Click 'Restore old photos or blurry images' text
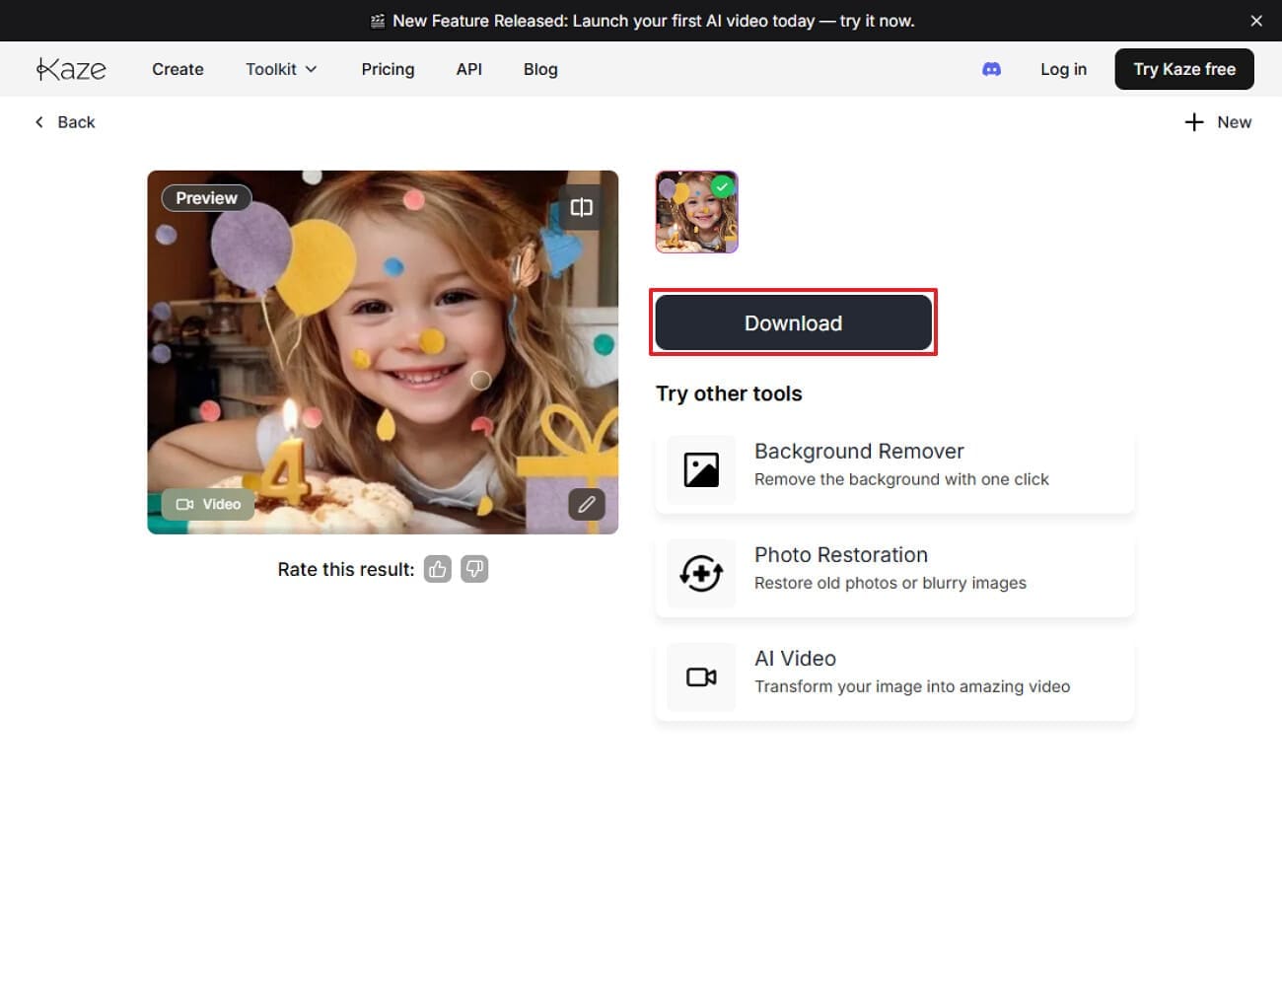This screenshot has height=995, width=1282. tap(890, 583)
